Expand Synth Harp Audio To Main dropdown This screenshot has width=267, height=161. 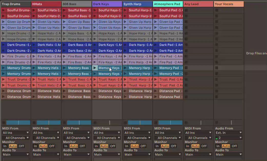point(137,155)
